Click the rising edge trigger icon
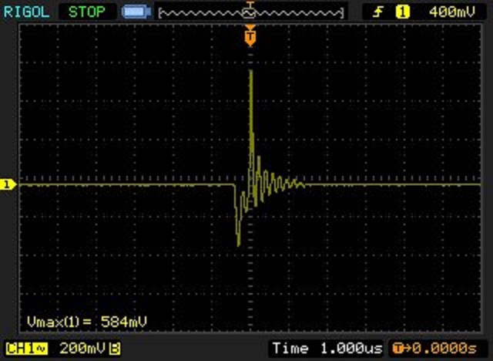Viewport: 493px width, 361px height. click(377, 12)
